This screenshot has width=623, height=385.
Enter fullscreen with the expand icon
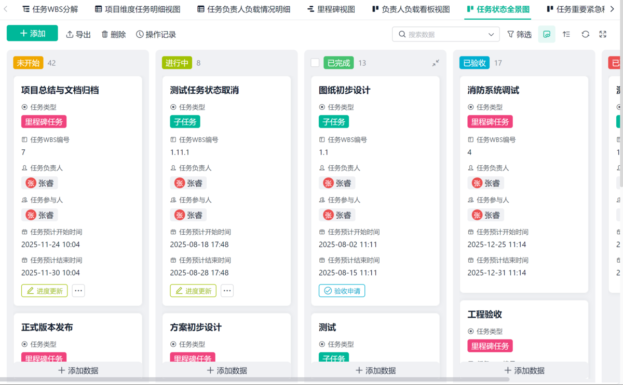point(603,34)
